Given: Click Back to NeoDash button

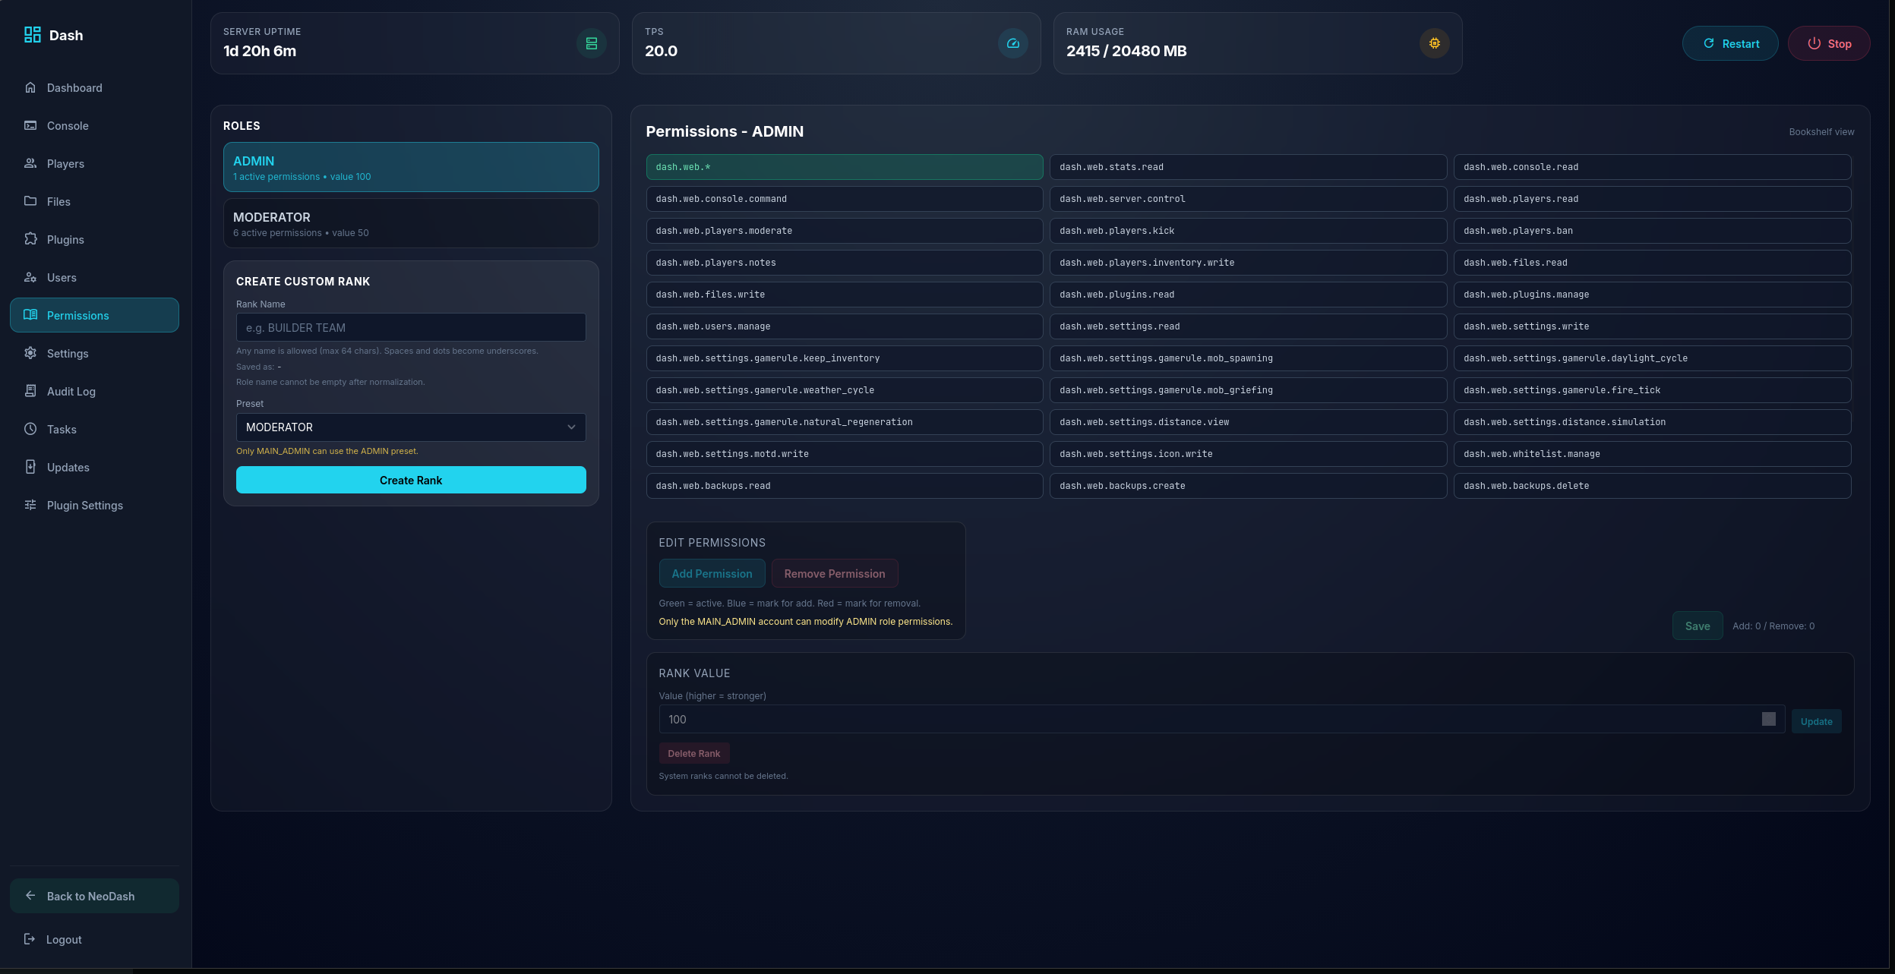Looking at the screenshot, I should (94, 896).
